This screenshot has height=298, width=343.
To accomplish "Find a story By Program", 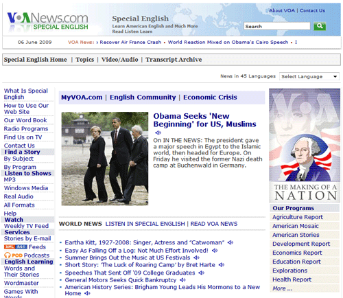I will 20,167.
